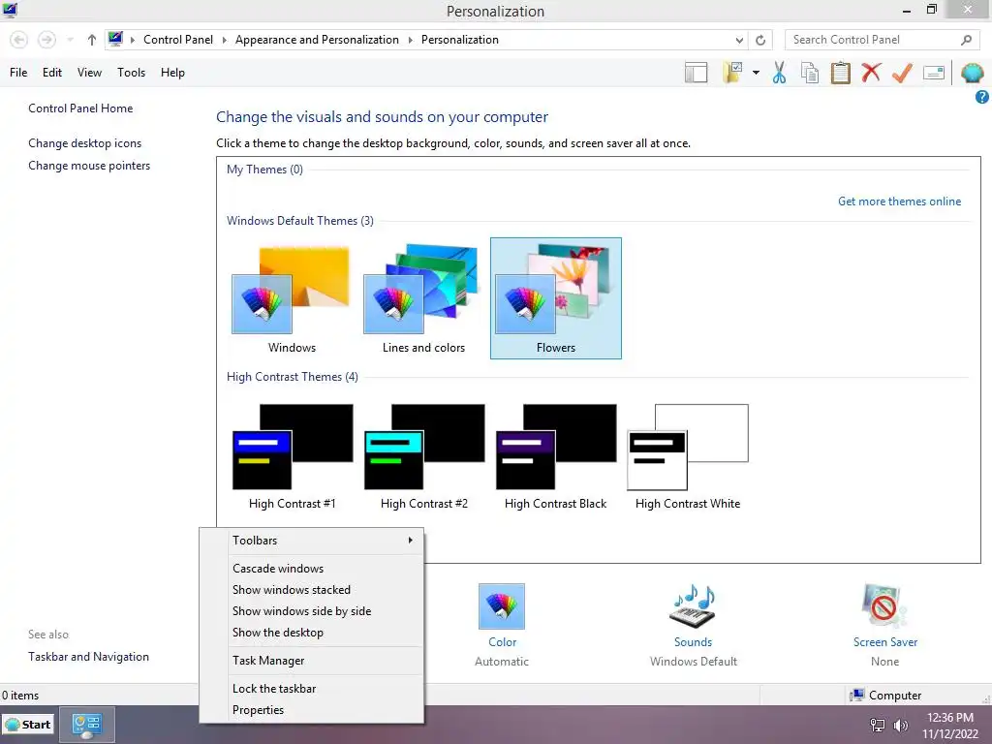Image resolution: width=992 pixels, height=744 pixels.
Task: Open the Tools menu
Action: pos(131,73)
